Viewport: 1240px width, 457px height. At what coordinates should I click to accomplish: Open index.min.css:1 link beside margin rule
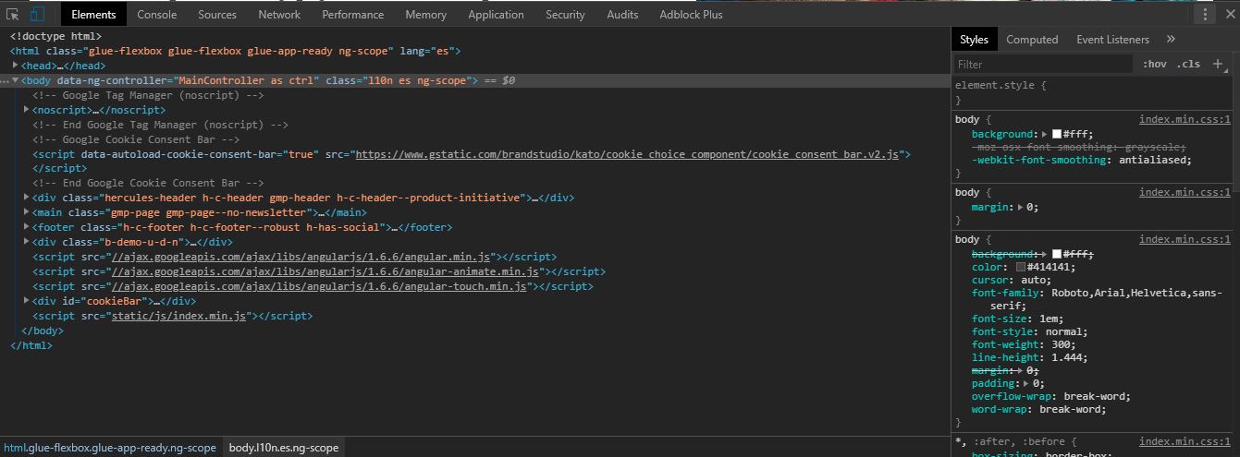tap(1185, 192)
